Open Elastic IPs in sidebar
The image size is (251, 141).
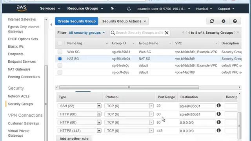(16, 47)
